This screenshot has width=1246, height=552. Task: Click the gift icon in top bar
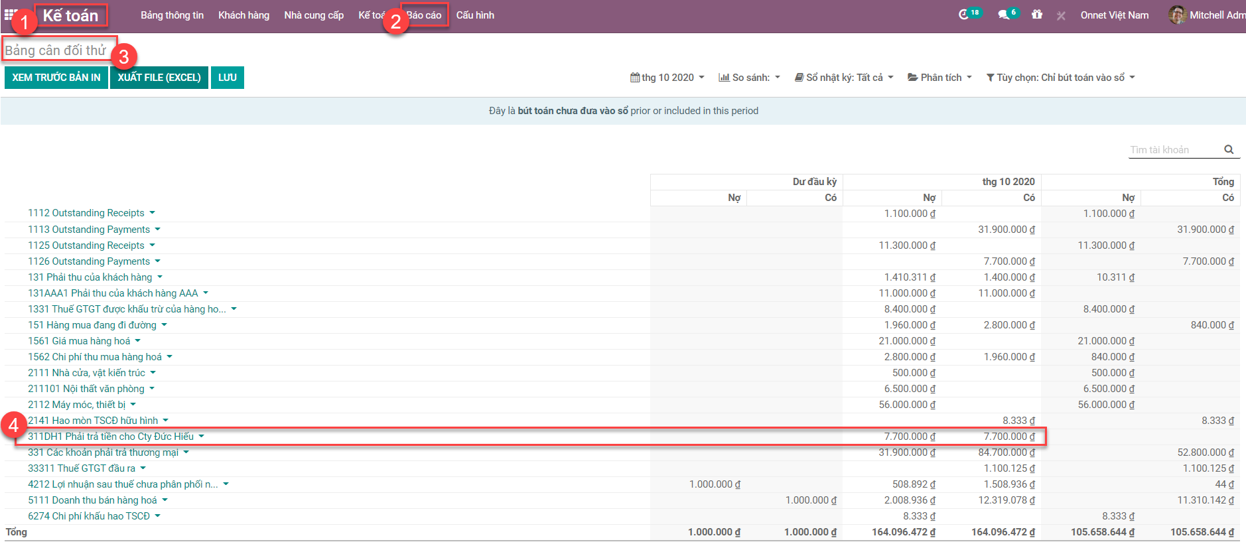click(x=1037, y=15)
